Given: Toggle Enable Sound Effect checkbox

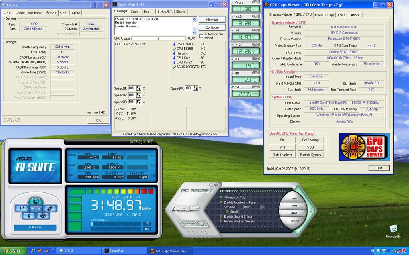Looking at the screenshot, I should tap(222, 216).
